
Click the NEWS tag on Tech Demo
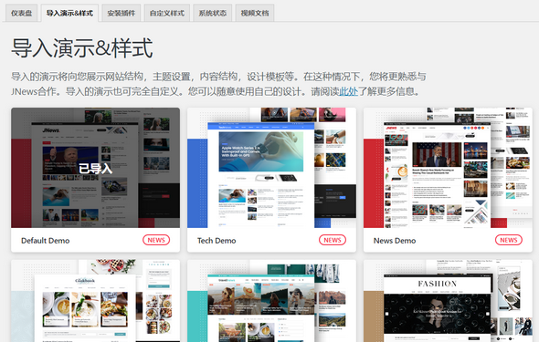pyautogui.click(x=333, y=240)
